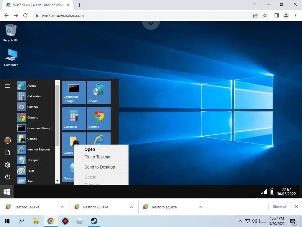The width and height of the screenshot is (302, 227).
Task: Click the hamburger menu in Start menu
Action: coord(8,86)
